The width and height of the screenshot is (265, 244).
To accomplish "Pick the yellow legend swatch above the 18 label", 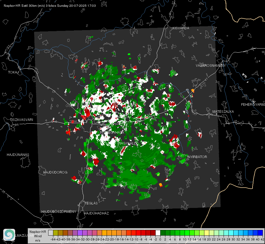I will (207, 233).
